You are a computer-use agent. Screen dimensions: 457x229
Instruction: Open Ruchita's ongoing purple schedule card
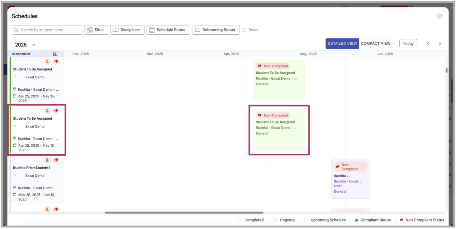pos(350,179)
